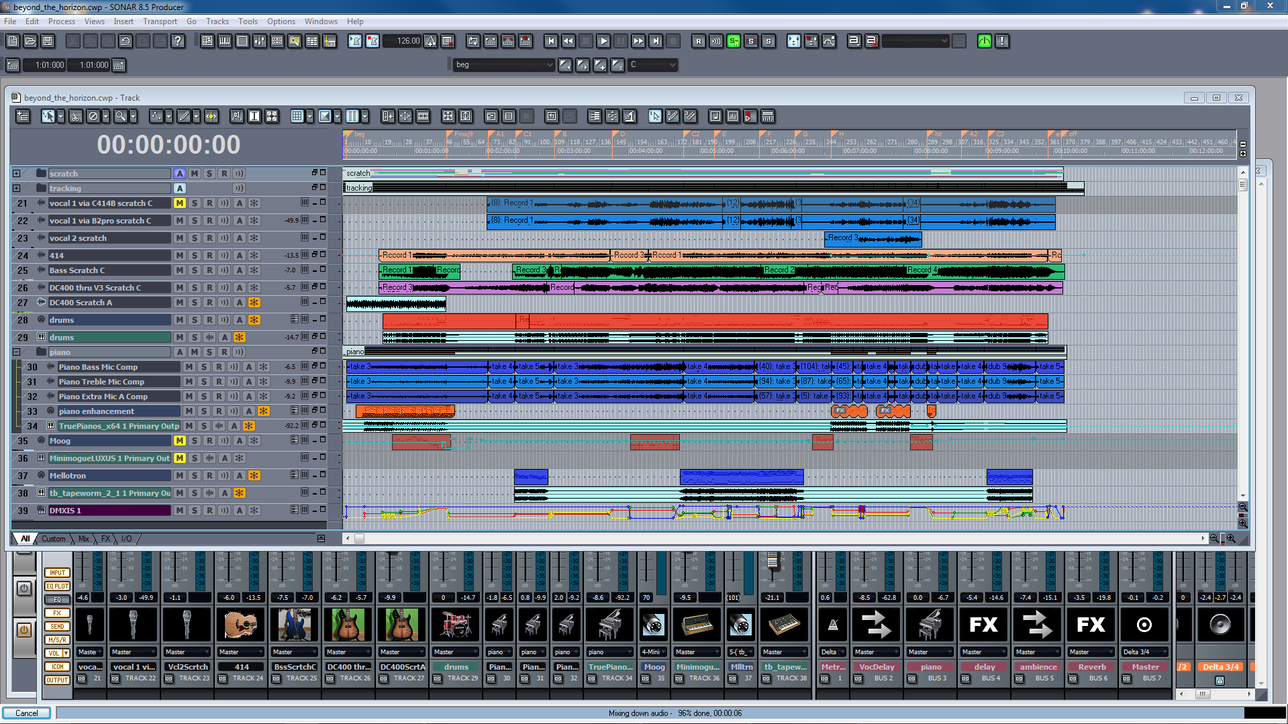Click the drum kit icon on drums strip
Viewport: 1288px width, 724px height.
[456, 624]
